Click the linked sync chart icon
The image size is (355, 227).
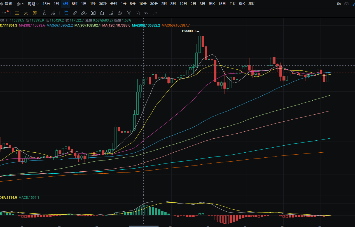(x=44, y=13)
